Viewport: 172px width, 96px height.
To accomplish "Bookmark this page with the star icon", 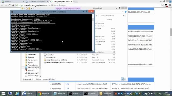I will (162, 5).
